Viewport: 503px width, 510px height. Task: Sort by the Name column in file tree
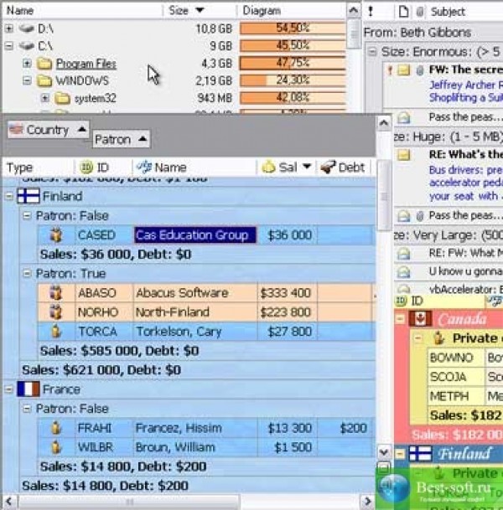(x=82, y=11)
